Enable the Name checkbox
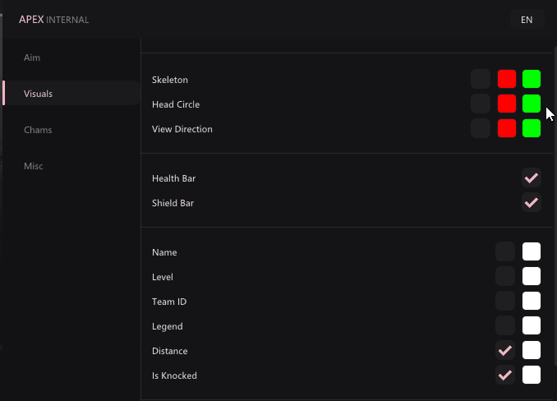557x401 pixels. click(x=505, y=251)
